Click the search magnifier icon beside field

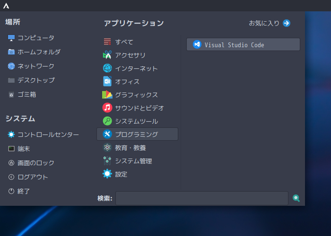296,198
